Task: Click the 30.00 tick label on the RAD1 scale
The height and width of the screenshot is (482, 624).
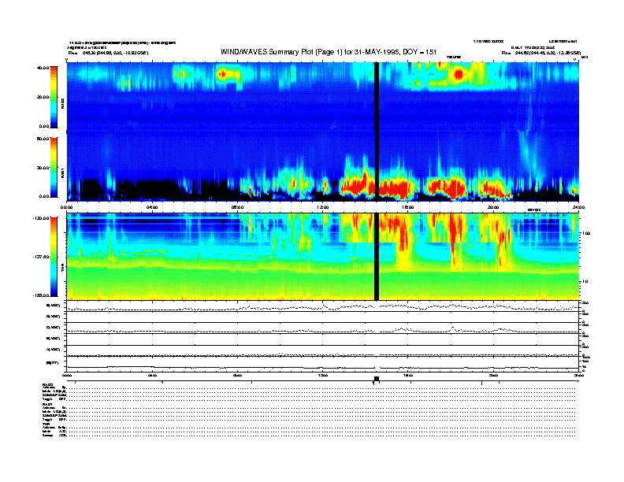Action: [x=43, y=168]
